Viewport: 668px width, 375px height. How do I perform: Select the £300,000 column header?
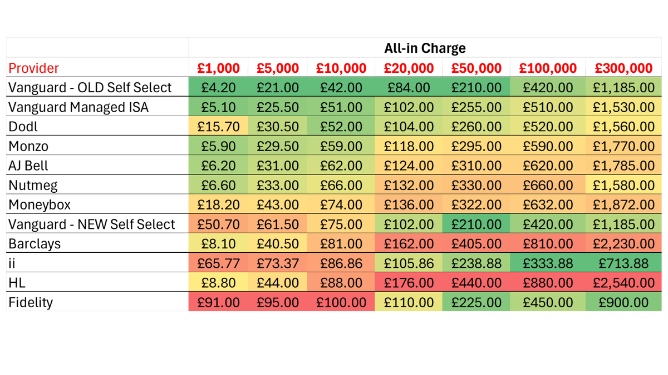pyautogui.click(x=623, y=68)
